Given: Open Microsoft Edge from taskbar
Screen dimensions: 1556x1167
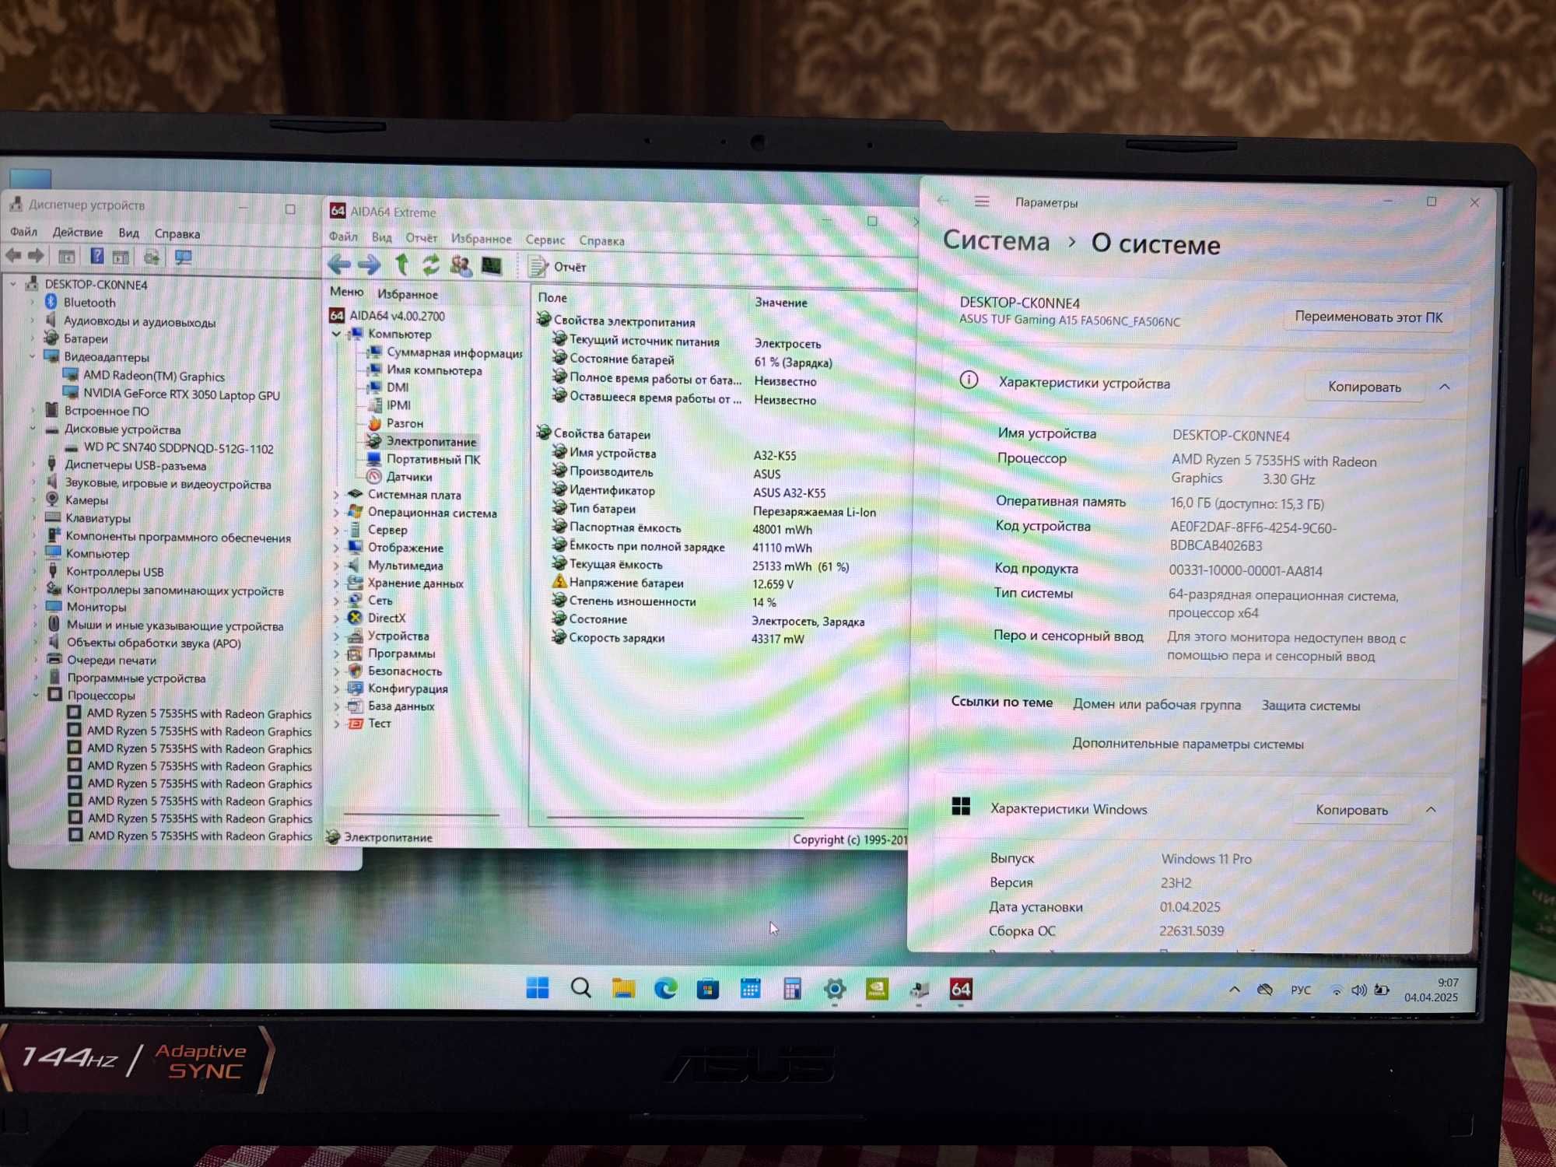Looking at the screenshot, I should click(665, 988).
